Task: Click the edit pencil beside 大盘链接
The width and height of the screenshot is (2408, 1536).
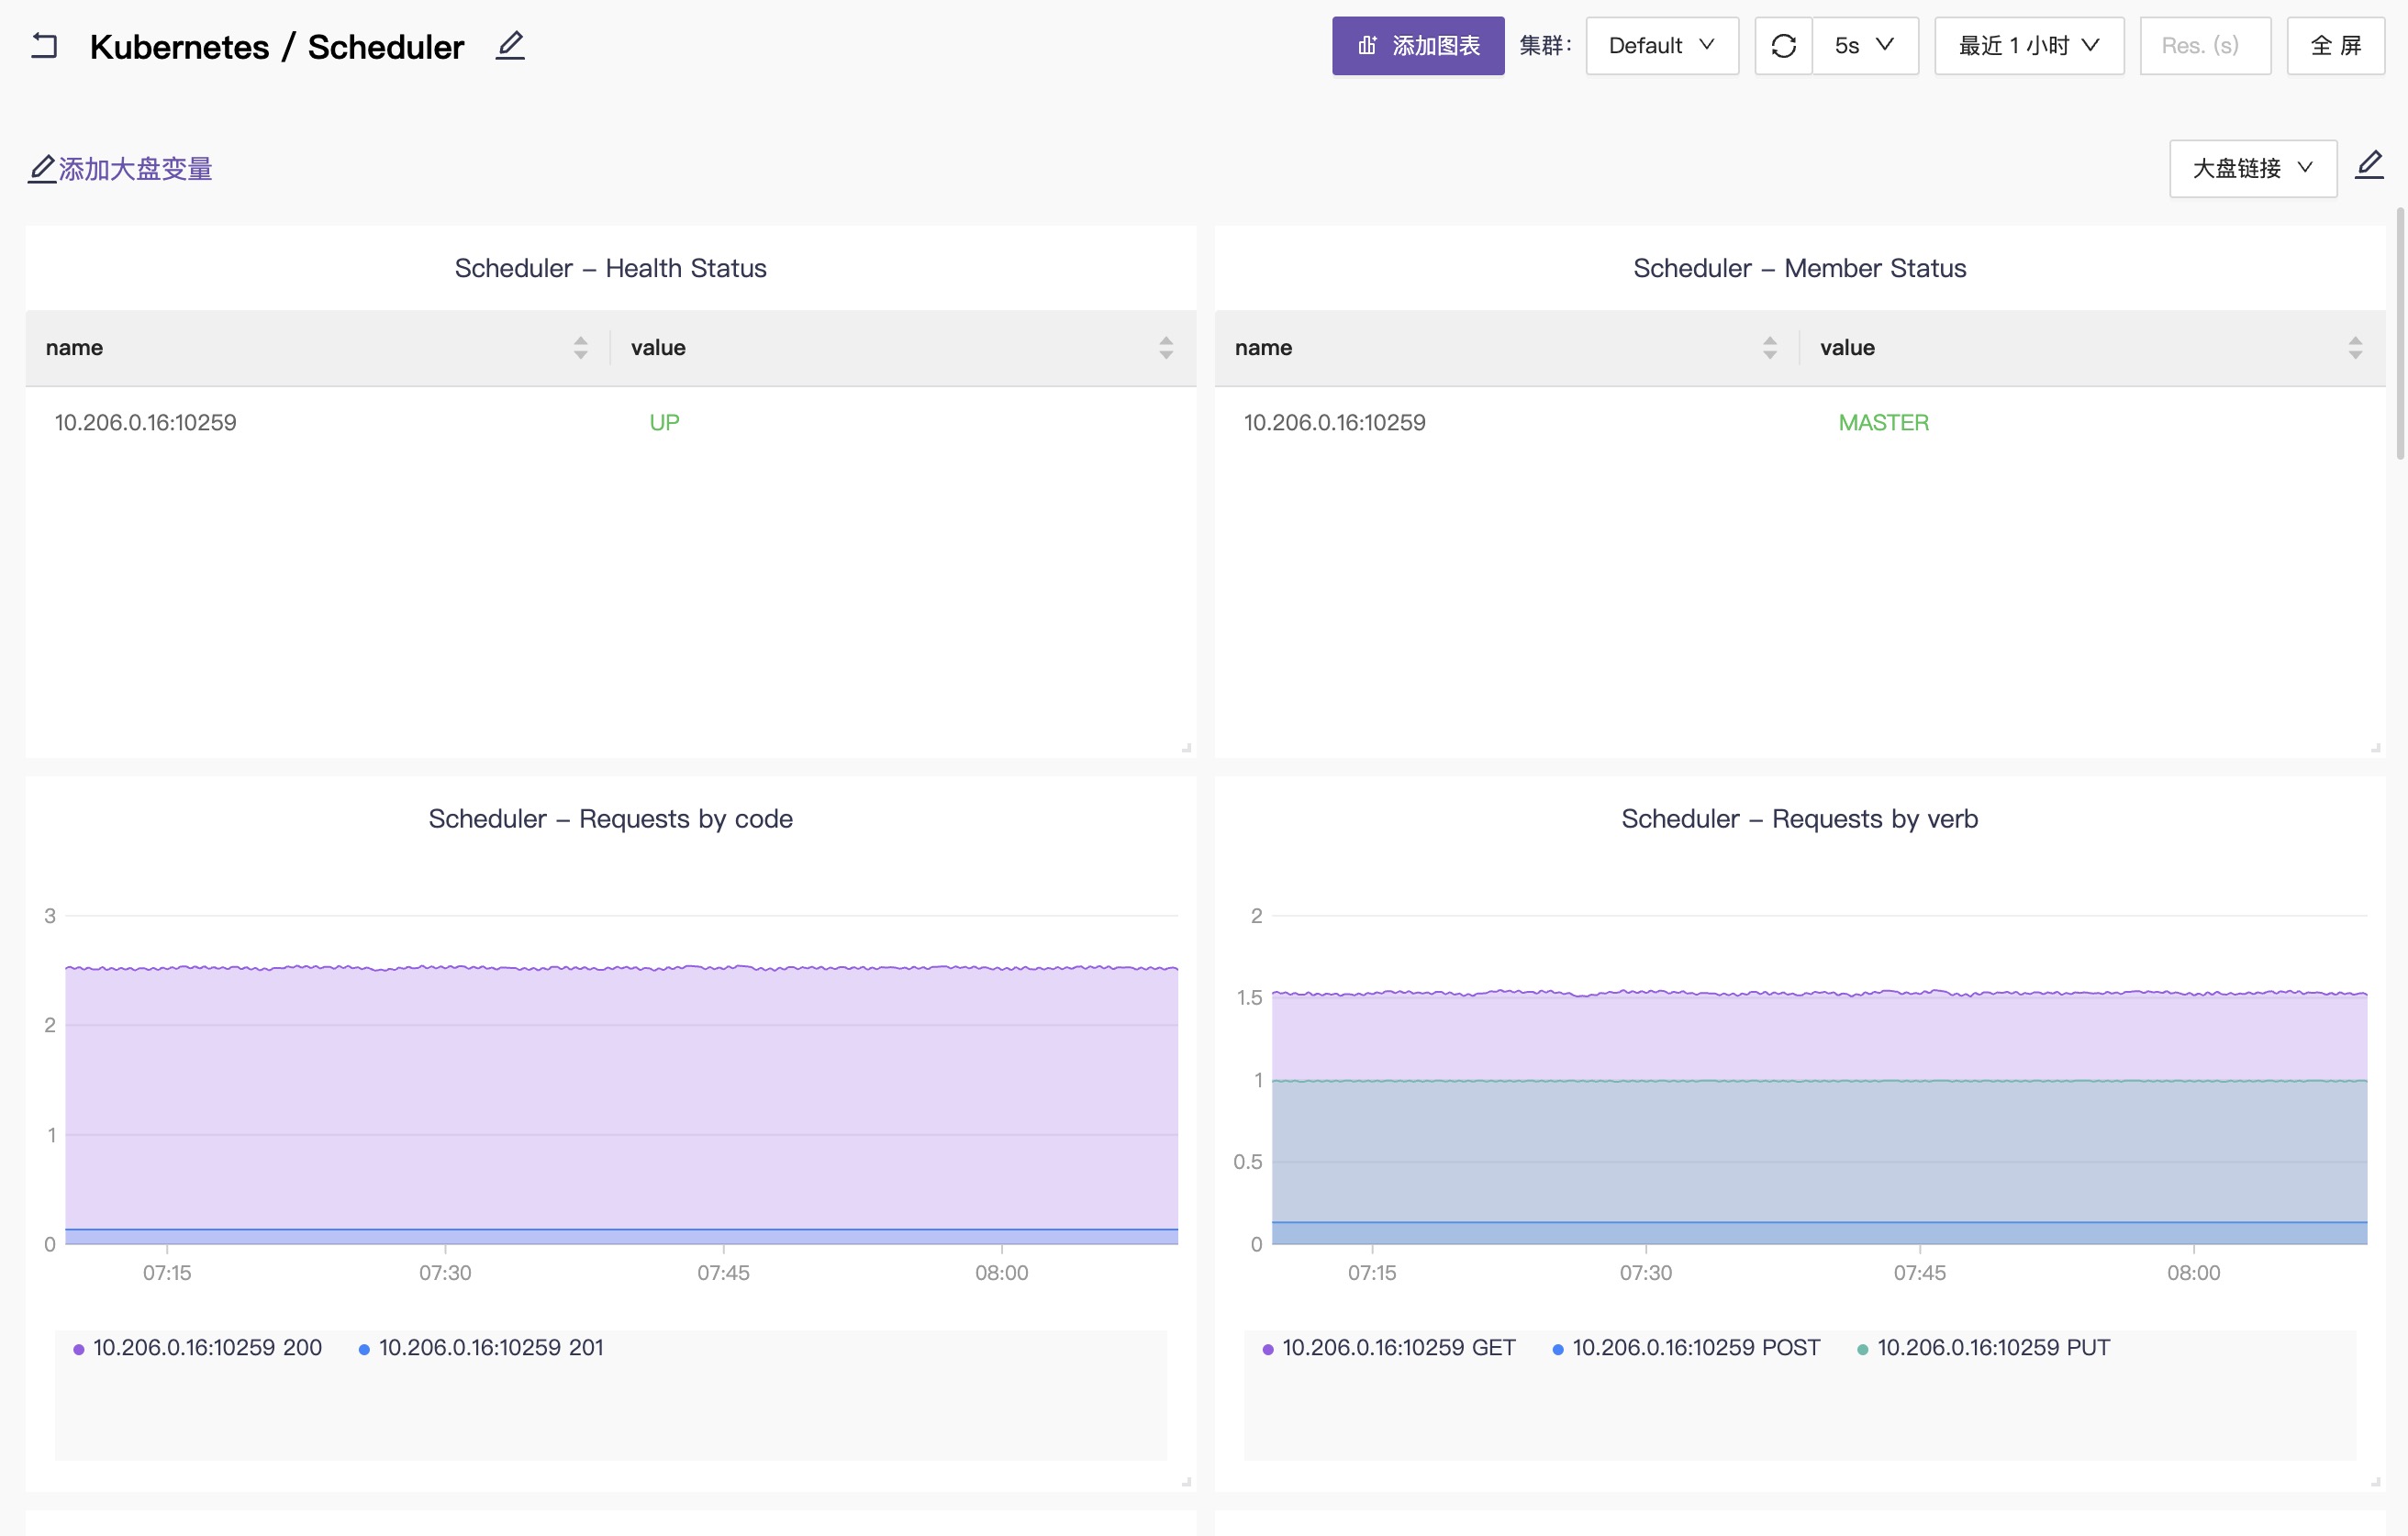Action: coord(2369,165)
